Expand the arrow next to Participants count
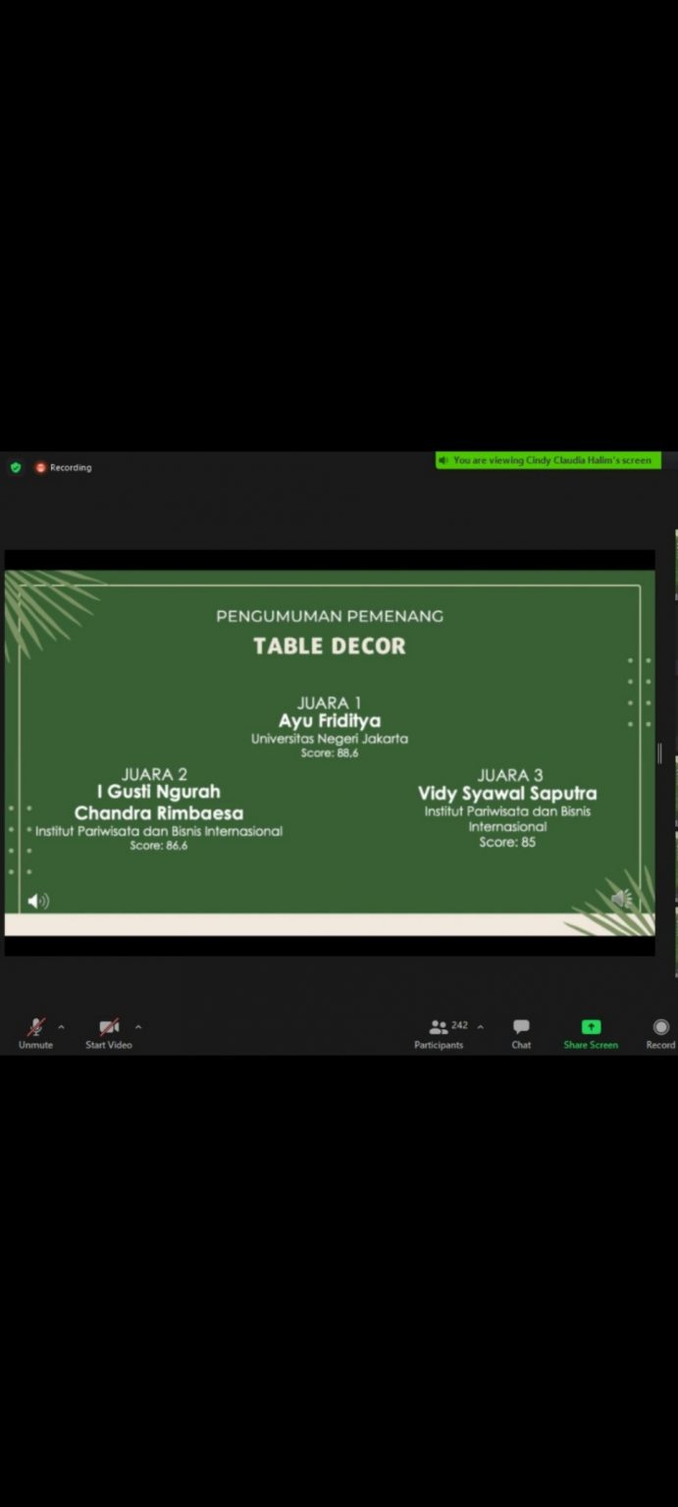The width and height of the screenshot is (678, 1507). pyautogui.click(x=480, y=1027)
